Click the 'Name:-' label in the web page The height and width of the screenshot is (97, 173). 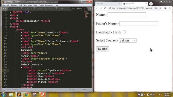(x=101, y=15)
